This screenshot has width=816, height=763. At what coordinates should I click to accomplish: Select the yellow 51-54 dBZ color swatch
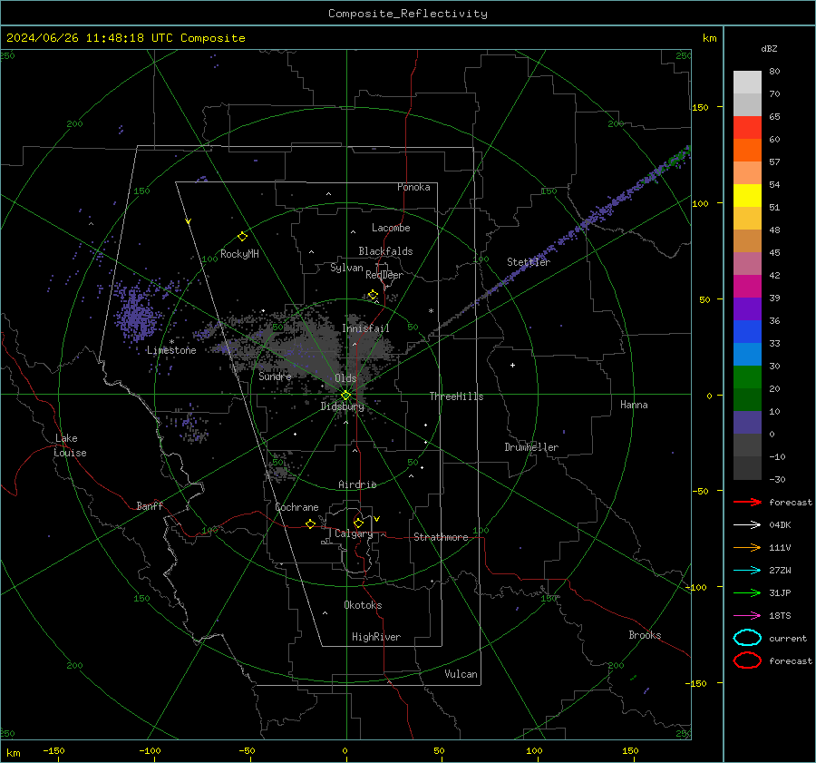pyautogui.click(x=747, y=195)
